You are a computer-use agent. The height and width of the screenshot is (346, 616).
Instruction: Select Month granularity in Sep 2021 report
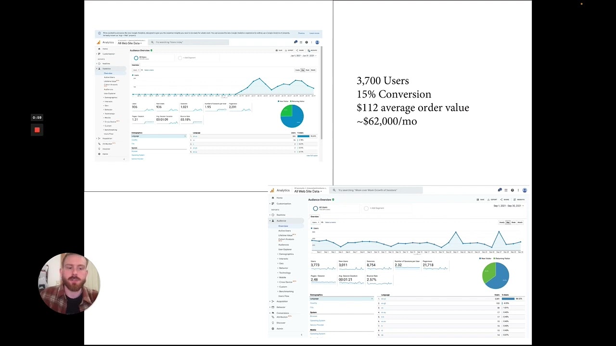[520, 222]
